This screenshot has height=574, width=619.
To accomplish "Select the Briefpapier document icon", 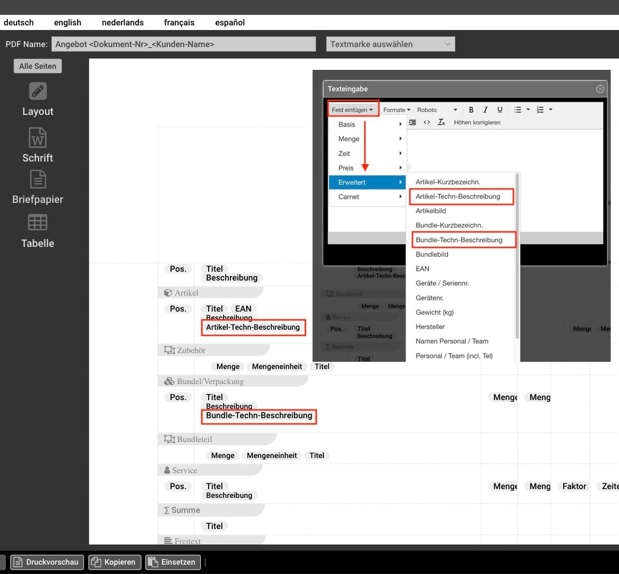I will click(x=38, y=179).
